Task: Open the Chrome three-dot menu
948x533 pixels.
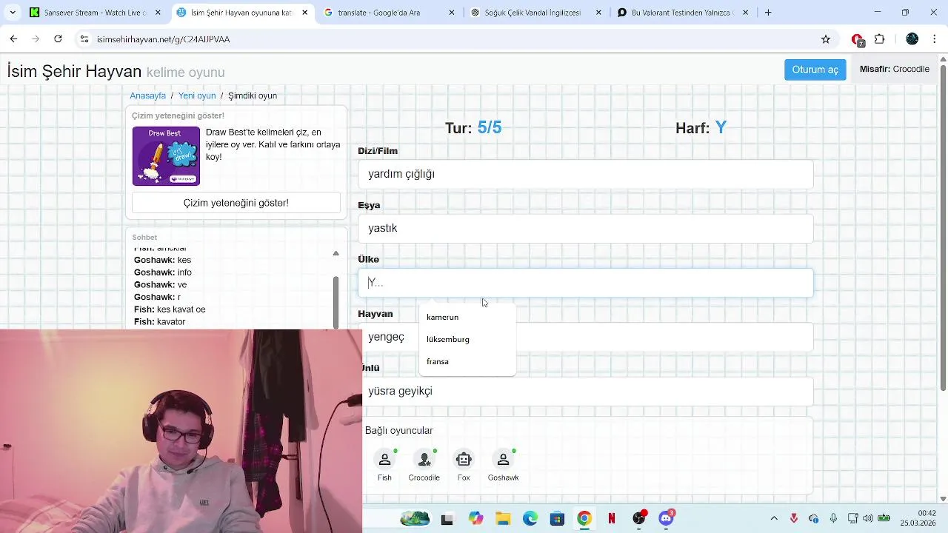Action: [x=935, y=39]
